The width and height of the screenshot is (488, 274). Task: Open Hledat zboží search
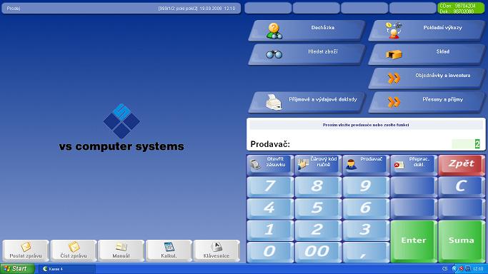click(x=307, y=54)
